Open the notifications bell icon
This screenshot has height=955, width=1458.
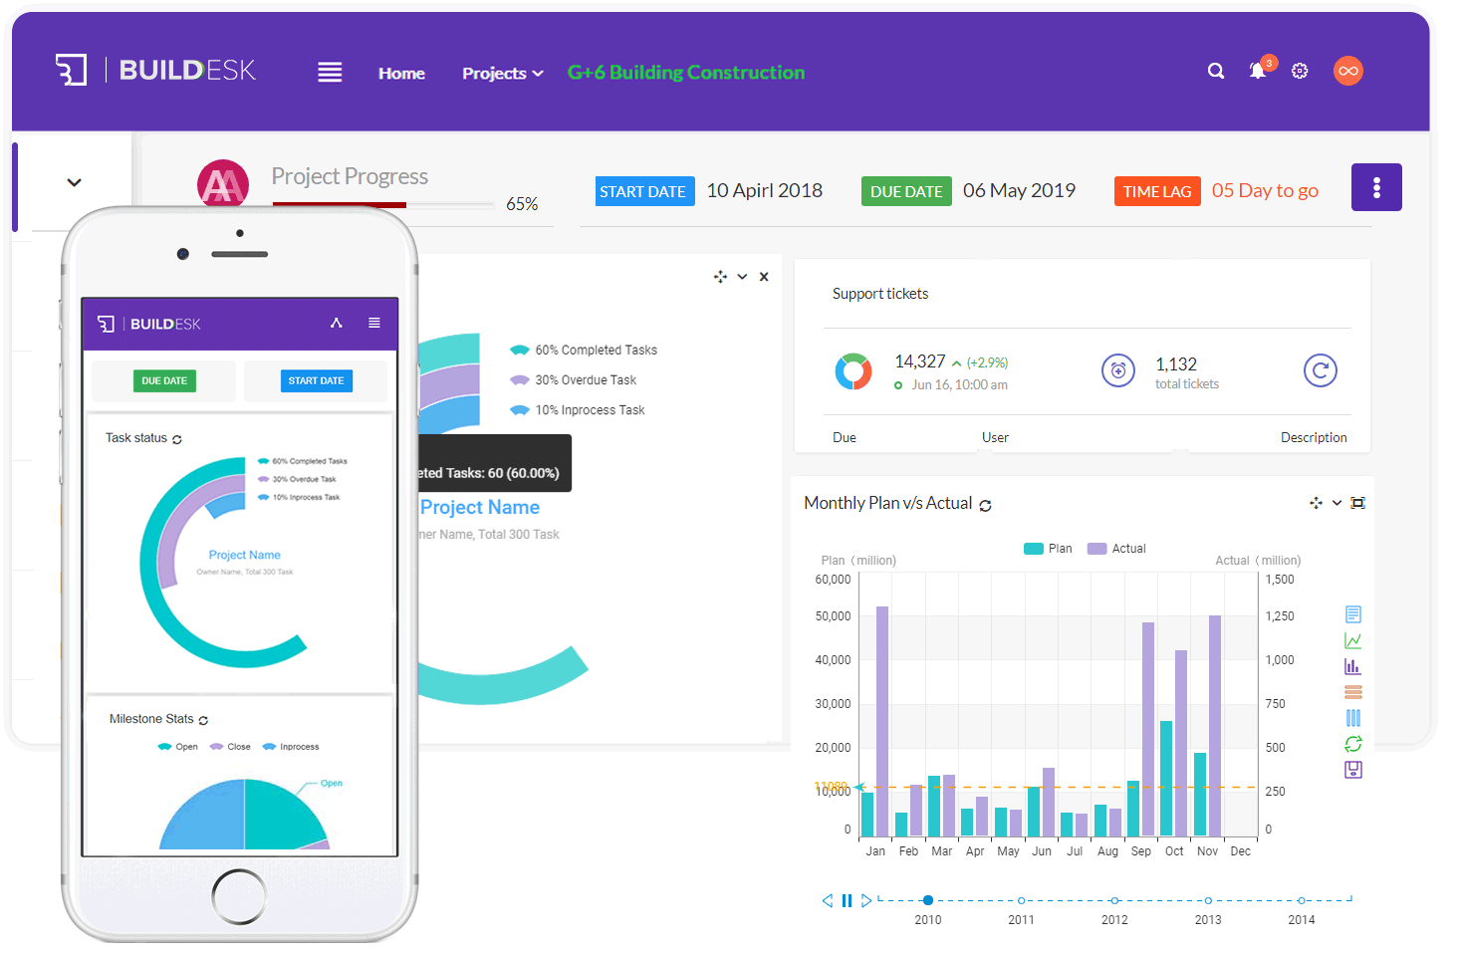(1258, 71)
